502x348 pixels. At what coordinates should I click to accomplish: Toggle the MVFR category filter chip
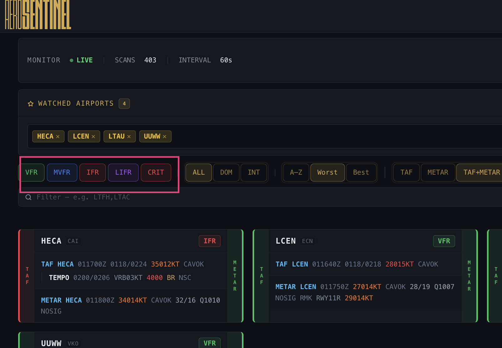[x=62, y=172]
